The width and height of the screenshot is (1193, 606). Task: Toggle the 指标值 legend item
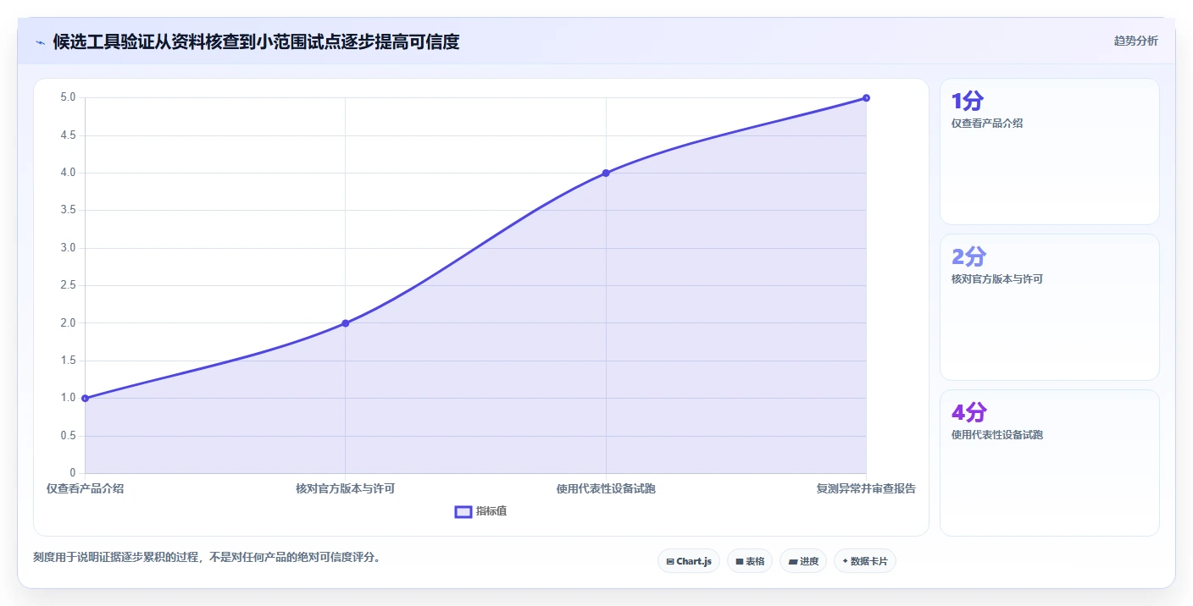coord(481,511)
